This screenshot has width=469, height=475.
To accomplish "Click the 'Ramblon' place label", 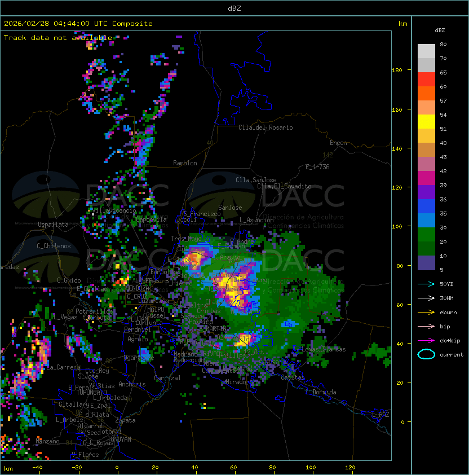I will tap(185, 163).
